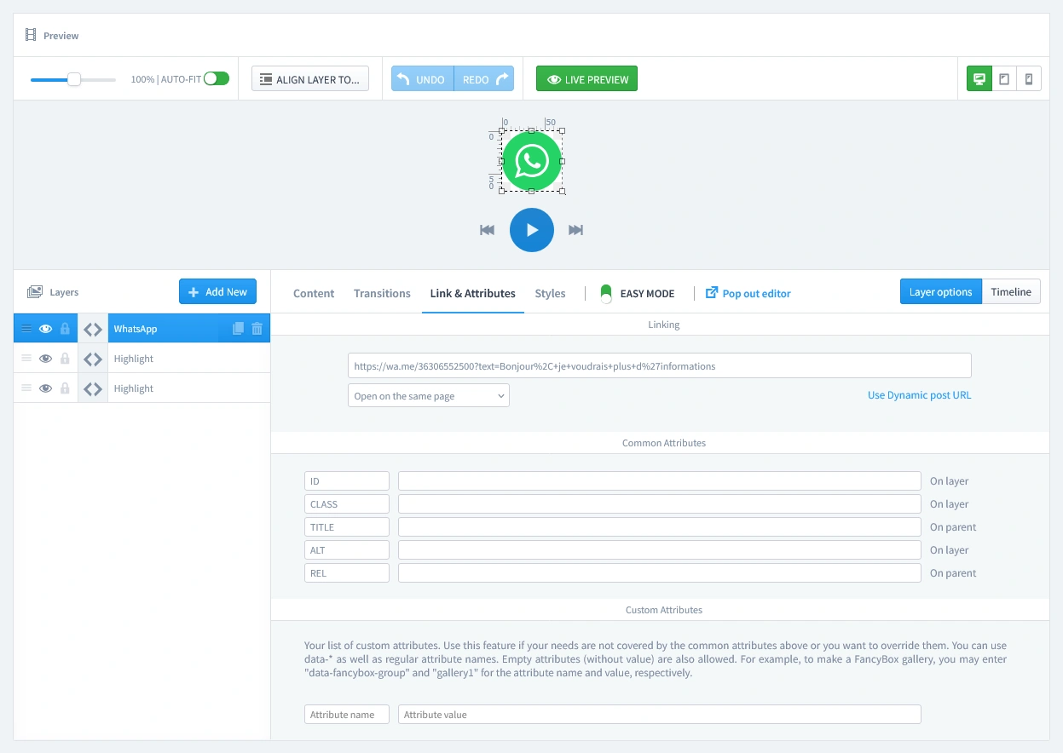Switch to phone preview device icon
Image resolution: width=1063 pixels, height=753 pixels.
(1029, 79)
